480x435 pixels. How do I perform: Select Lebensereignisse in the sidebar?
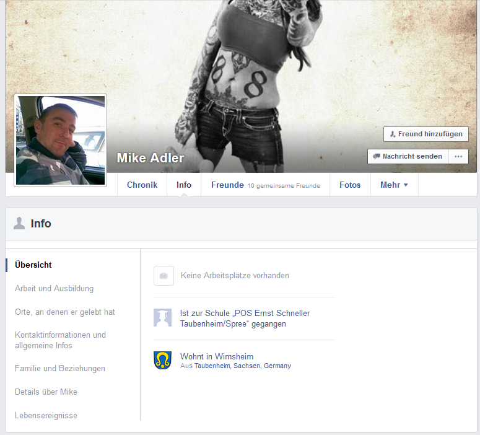click(x=46, y=415)
